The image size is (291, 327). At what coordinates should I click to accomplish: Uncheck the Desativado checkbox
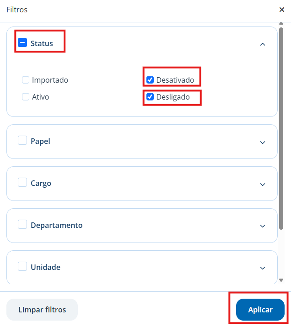point(150,79)
